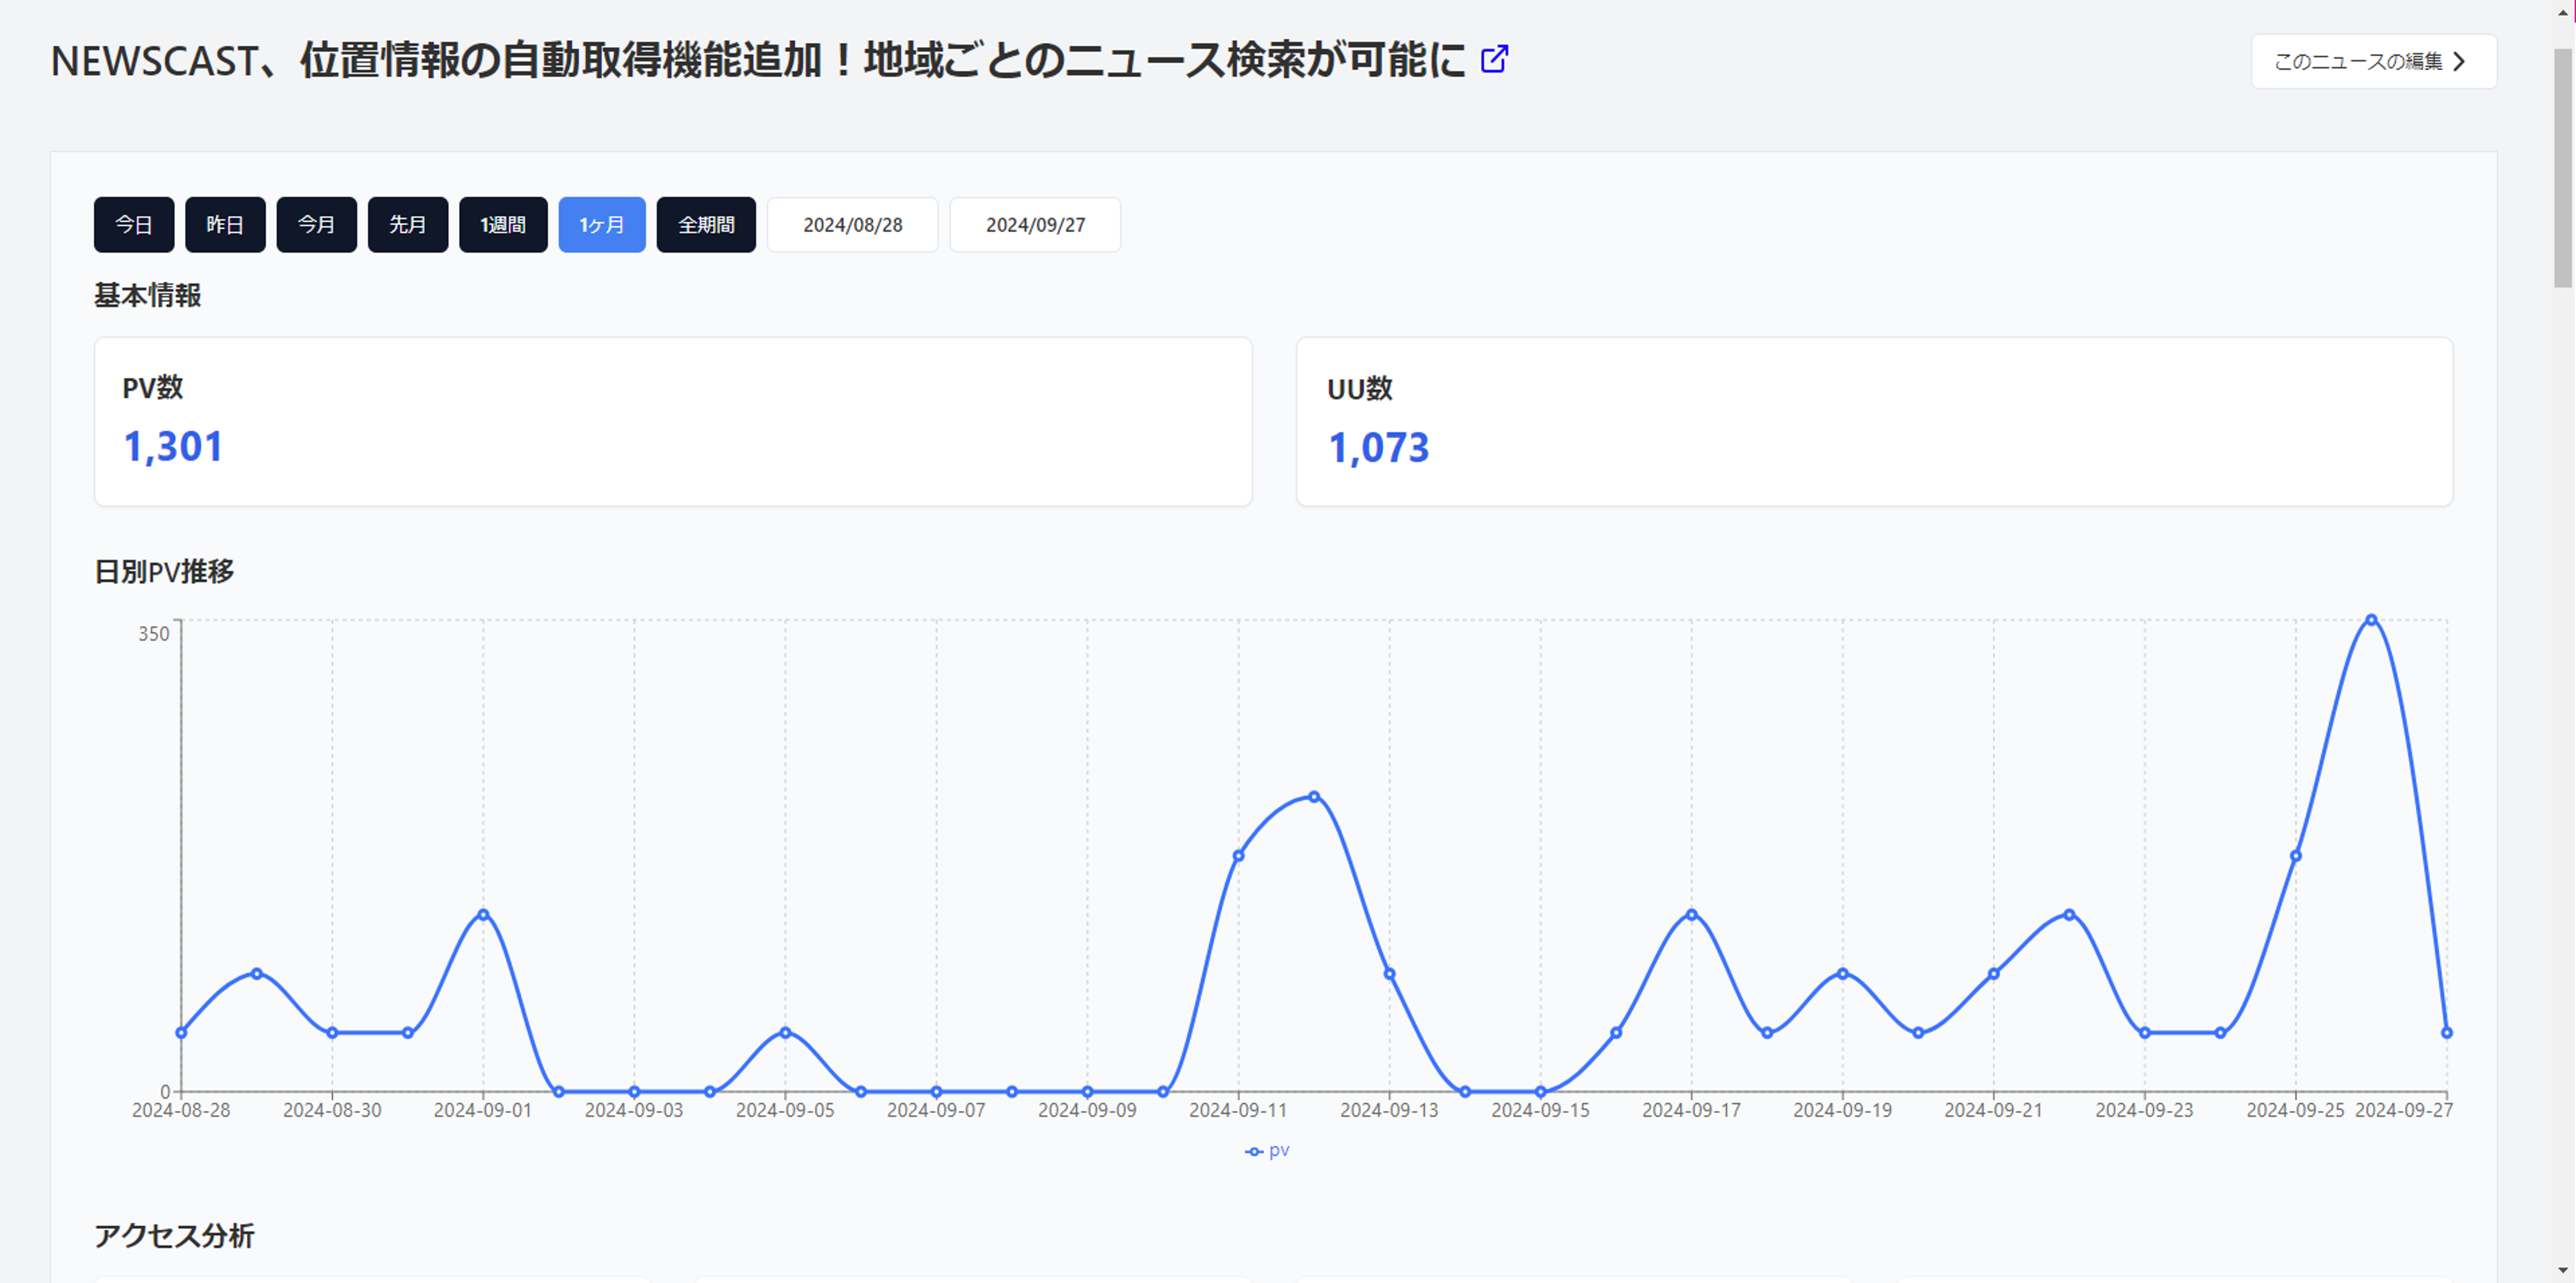Click the chevron on このニュースの編集 button
This screenshot has height=1283, width=2576.
2461,61
